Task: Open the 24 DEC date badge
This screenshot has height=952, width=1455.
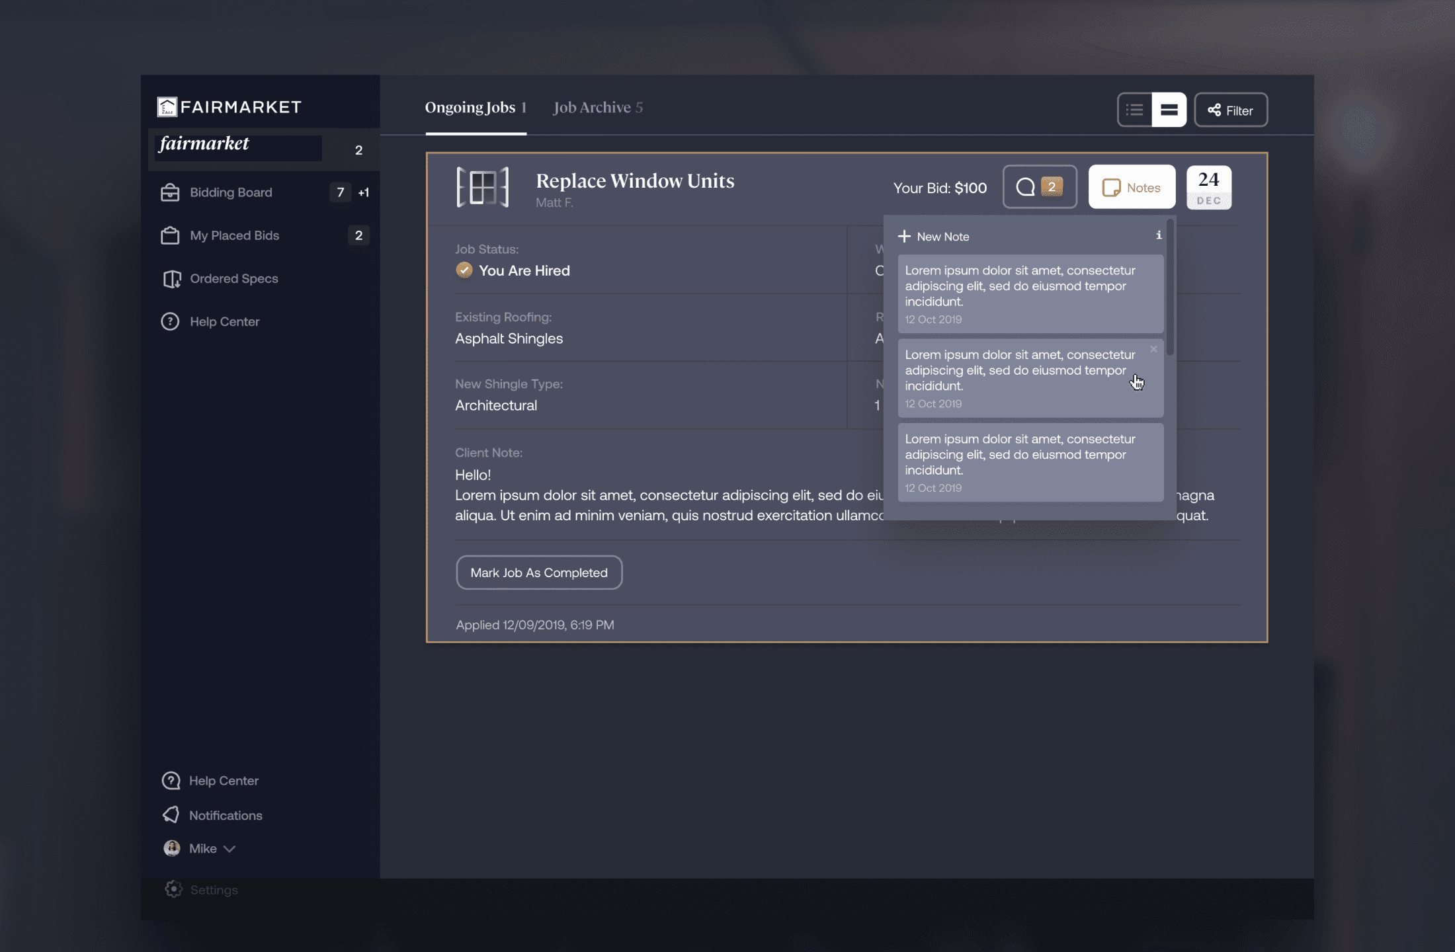Action: 1208,187
